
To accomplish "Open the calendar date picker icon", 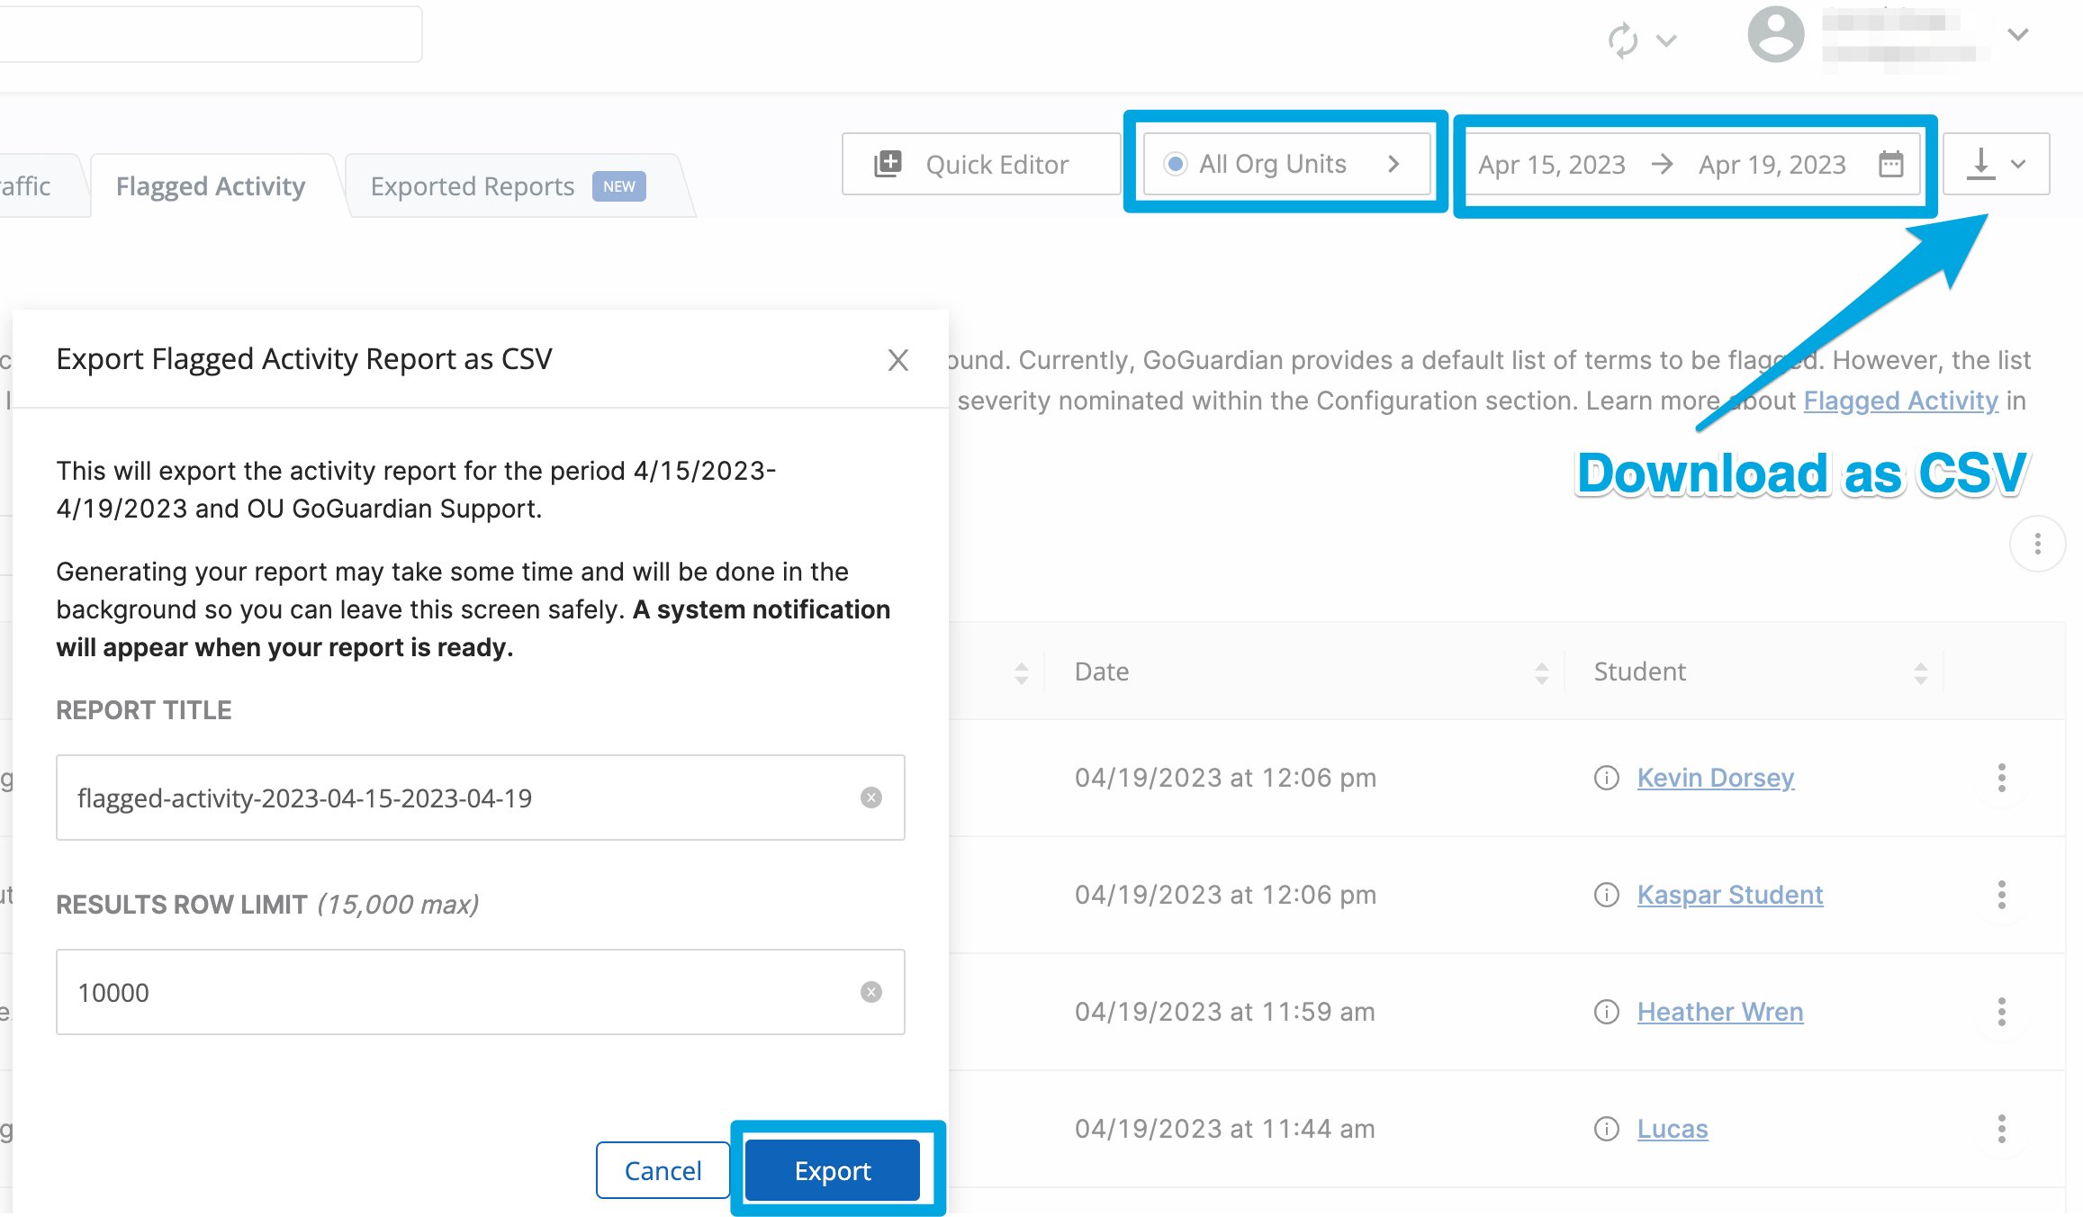I will (1891, 164).
